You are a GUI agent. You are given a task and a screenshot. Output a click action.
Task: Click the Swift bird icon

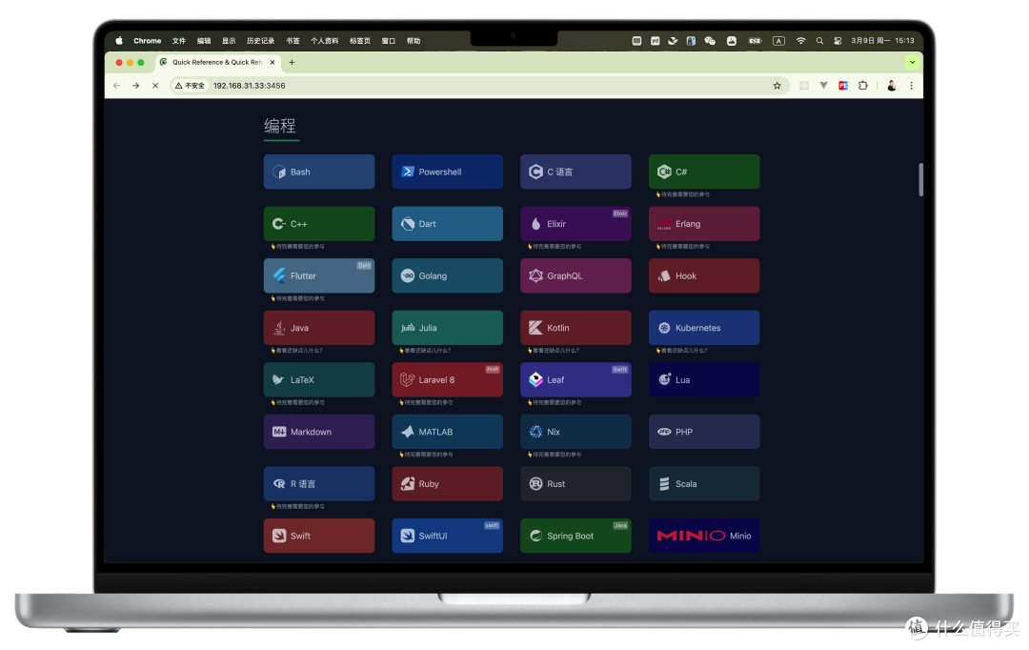(279, 536)
